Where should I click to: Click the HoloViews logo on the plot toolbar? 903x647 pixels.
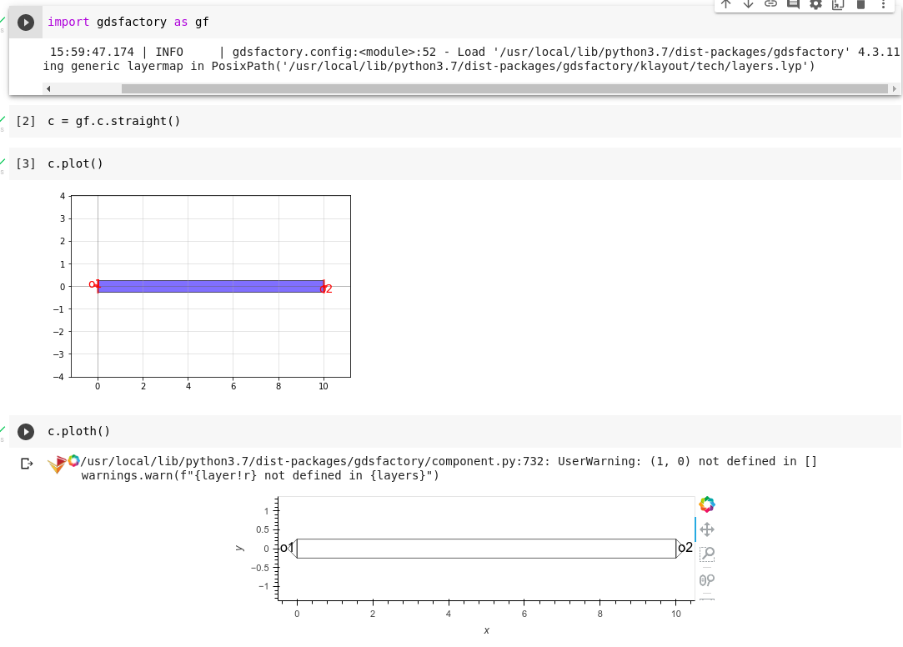click(706, 504)
